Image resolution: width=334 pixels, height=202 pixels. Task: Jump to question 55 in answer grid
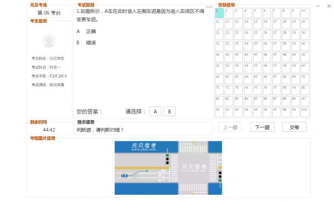[257, 68]
